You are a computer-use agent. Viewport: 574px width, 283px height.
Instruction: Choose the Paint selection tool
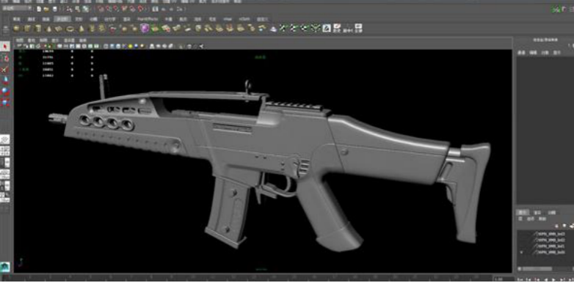click(x=4, y=69)
